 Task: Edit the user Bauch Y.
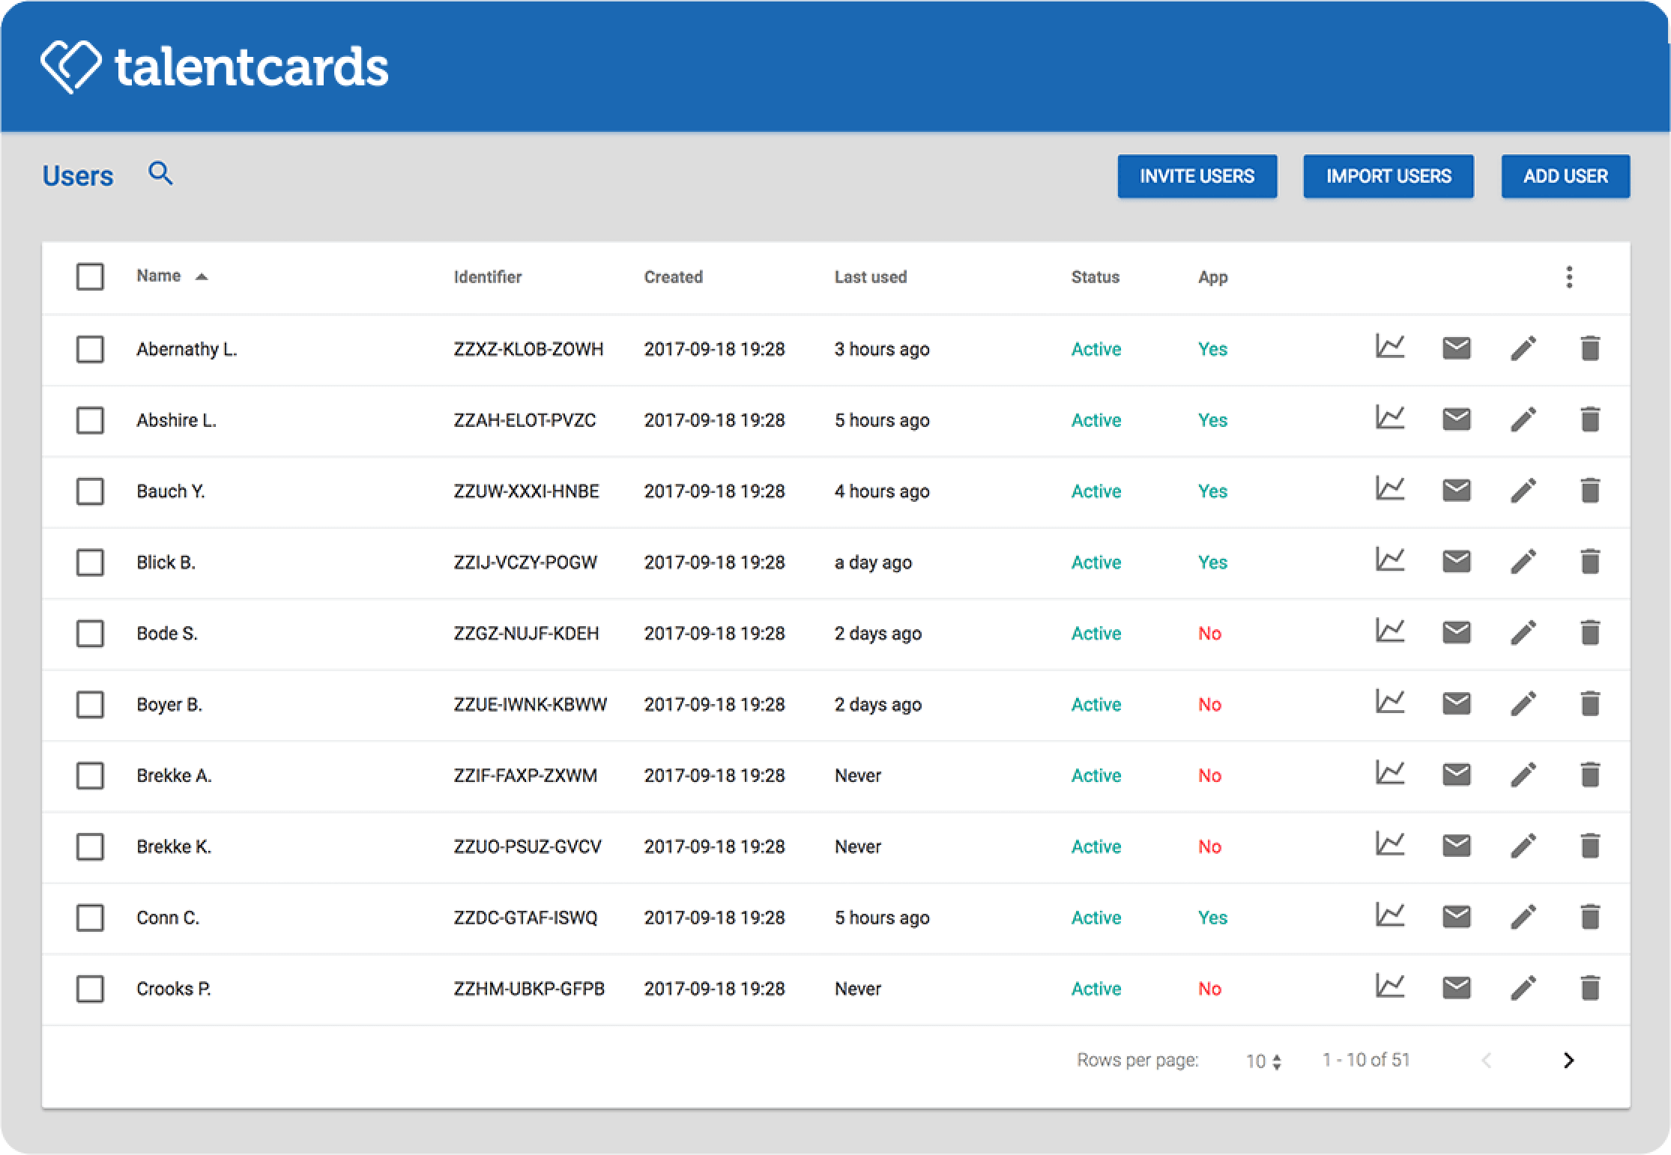pos(1523,491)
